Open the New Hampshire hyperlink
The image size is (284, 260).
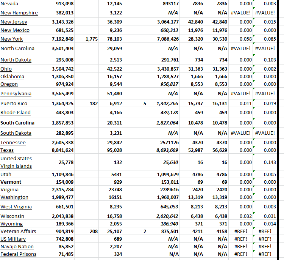pos(19,13)
